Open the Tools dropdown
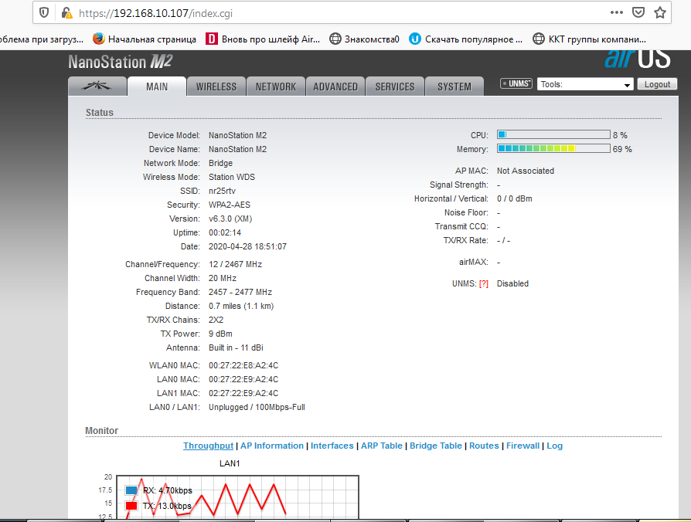 [585, 84]
